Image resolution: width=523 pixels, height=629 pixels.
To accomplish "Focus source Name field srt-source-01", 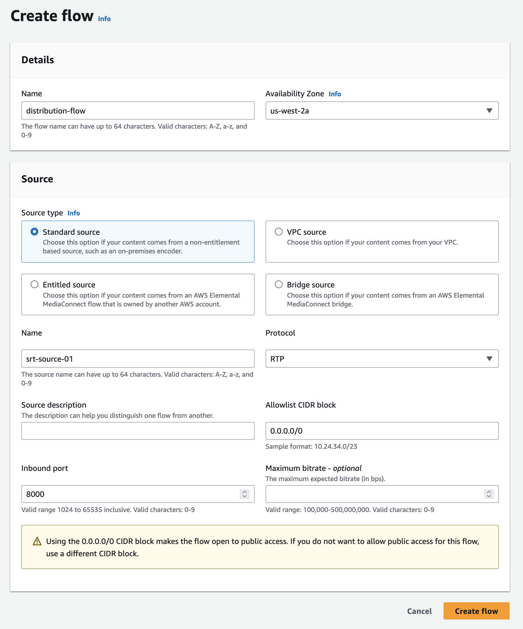I will tap(137, 359).
